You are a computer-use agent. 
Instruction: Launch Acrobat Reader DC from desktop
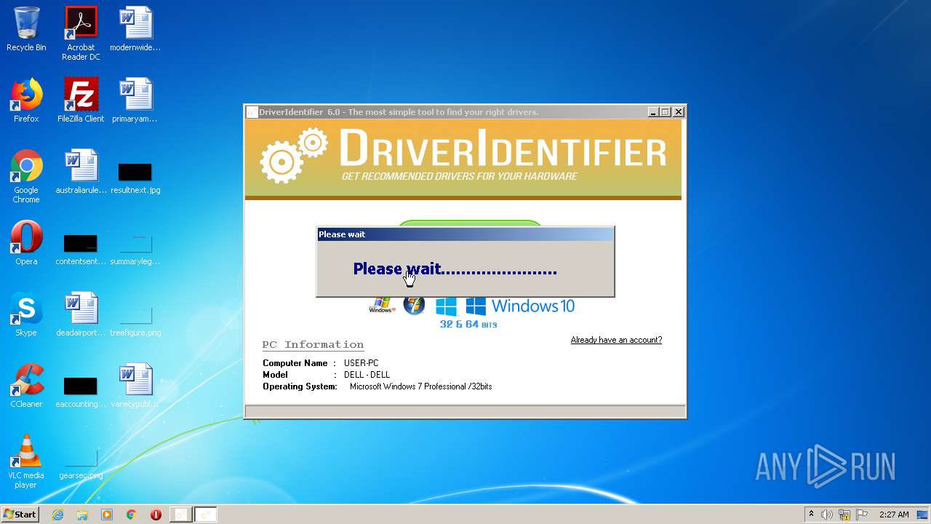(x=81, y=33)
